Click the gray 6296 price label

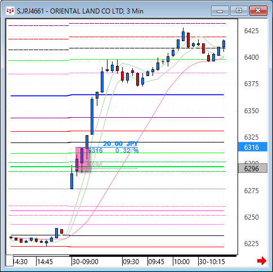point(253,168)
